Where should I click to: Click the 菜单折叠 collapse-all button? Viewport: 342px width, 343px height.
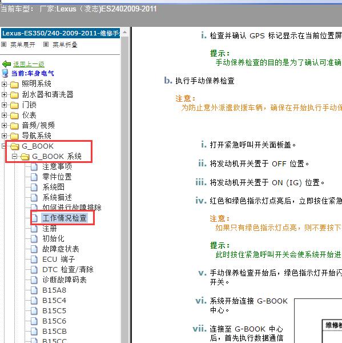click(x=65, y=45)
